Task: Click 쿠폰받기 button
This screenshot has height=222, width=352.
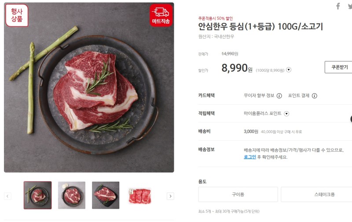Action: click(338, 67)
